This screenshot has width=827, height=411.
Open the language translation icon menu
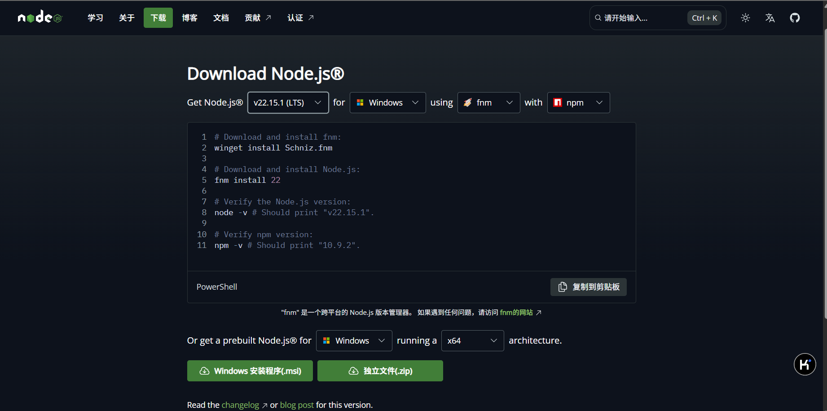point(770,18)
